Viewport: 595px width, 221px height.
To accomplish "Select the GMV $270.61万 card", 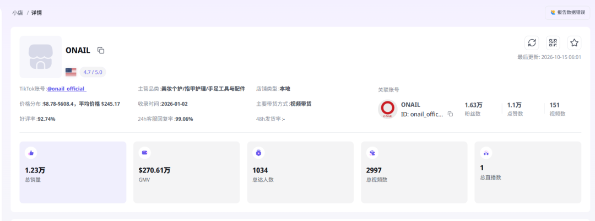I will 187,173.
